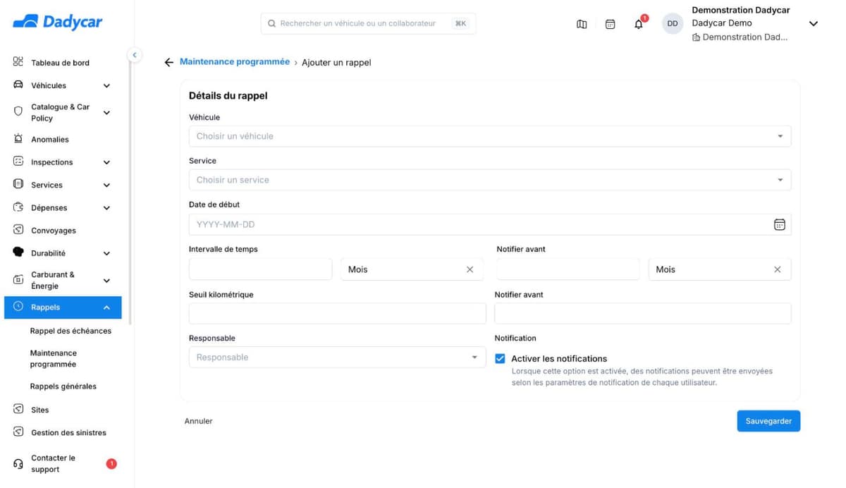Click the ⌘K shortcut badge

point(460,23)
